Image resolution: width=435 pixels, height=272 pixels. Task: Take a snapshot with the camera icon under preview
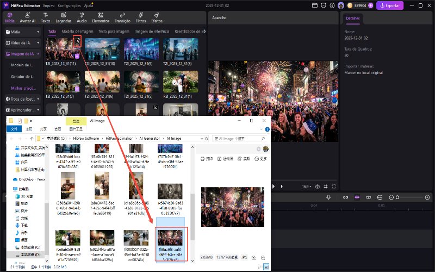318,187
